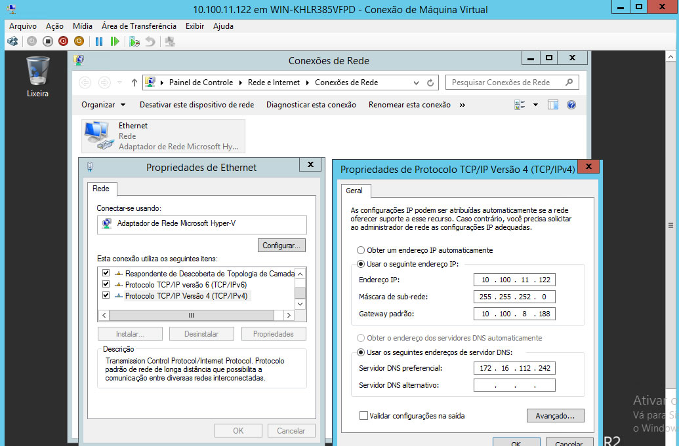Click the revert checkpoint arrow icon
The image size is (679, 446).
pos(150,41)
